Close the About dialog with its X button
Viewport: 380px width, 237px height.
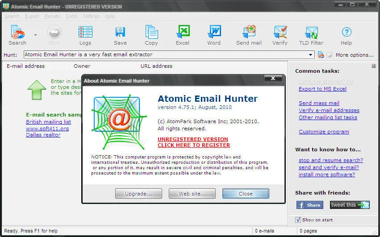point(273,78)
